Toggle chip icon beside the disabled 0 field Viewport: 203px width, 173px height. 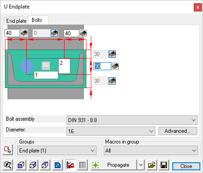click(x=54, y=33)
